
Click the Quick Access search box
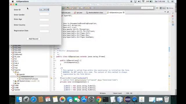click(x=147, y=8)
